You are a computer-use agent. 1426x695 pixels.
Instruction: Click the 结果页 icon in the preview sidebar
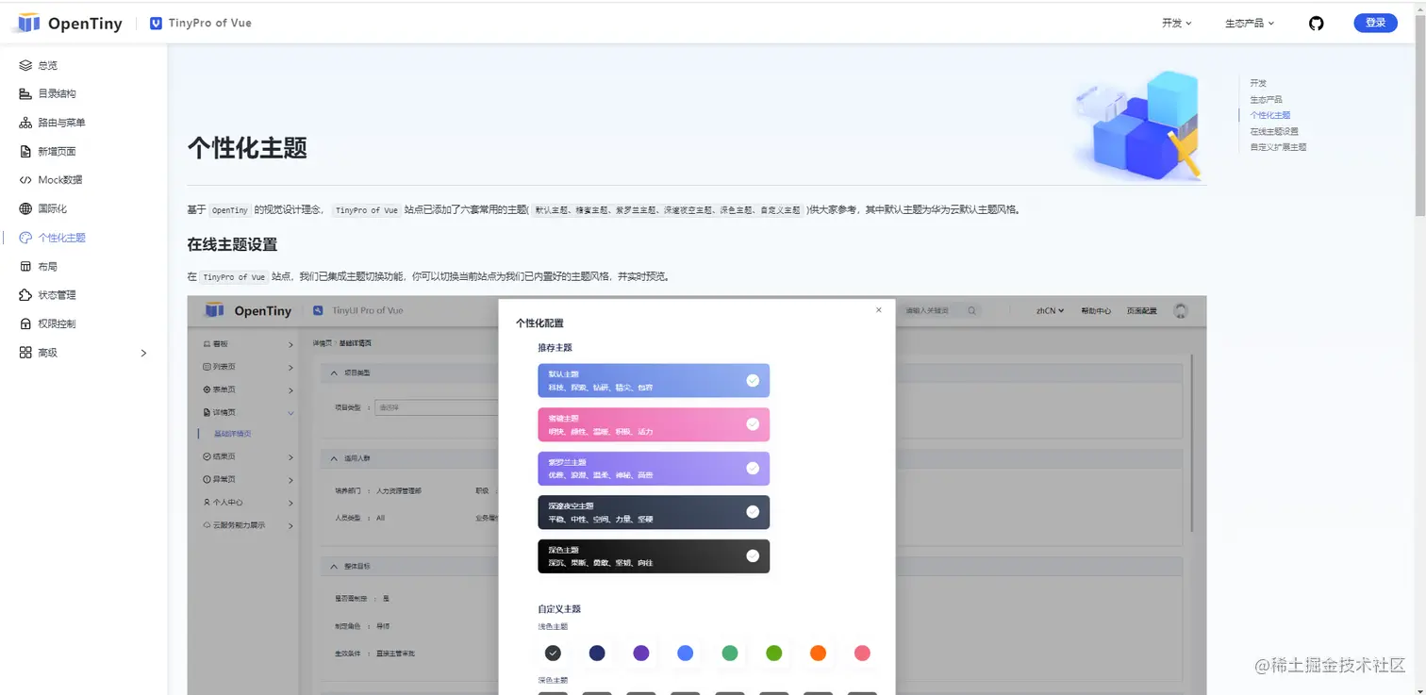(x=207, y=456)
